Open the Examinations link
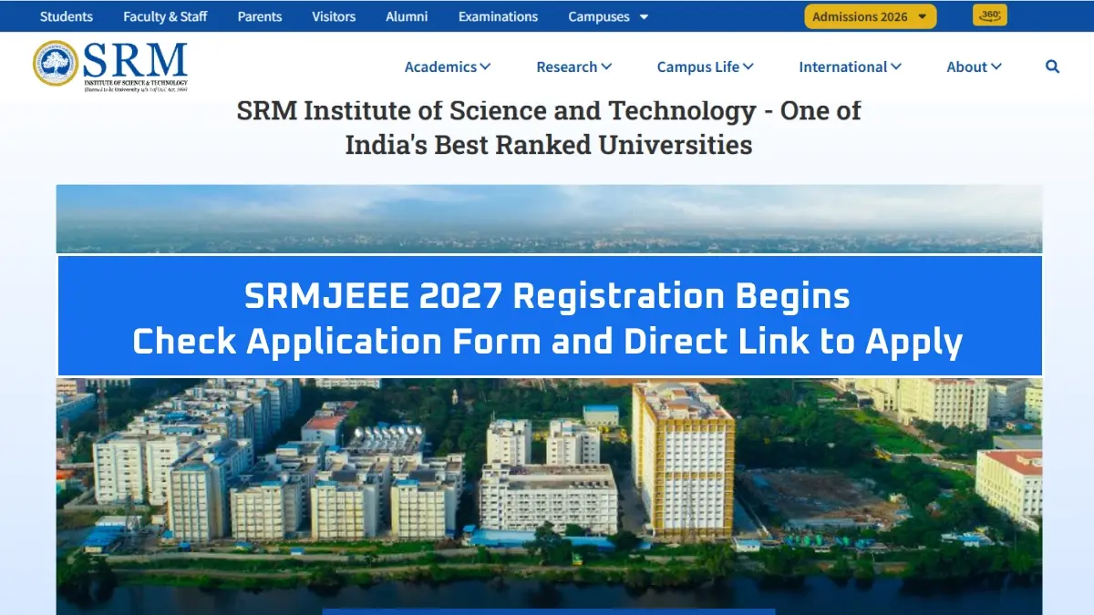The height and width of the screenshot is (615, 1094). pyautogui.click(x=498, y=16)
